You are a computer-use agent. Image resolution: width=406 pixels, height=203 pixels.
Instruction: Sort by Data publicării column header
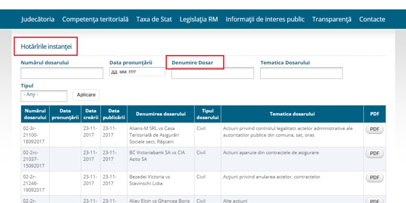point(114,114)
